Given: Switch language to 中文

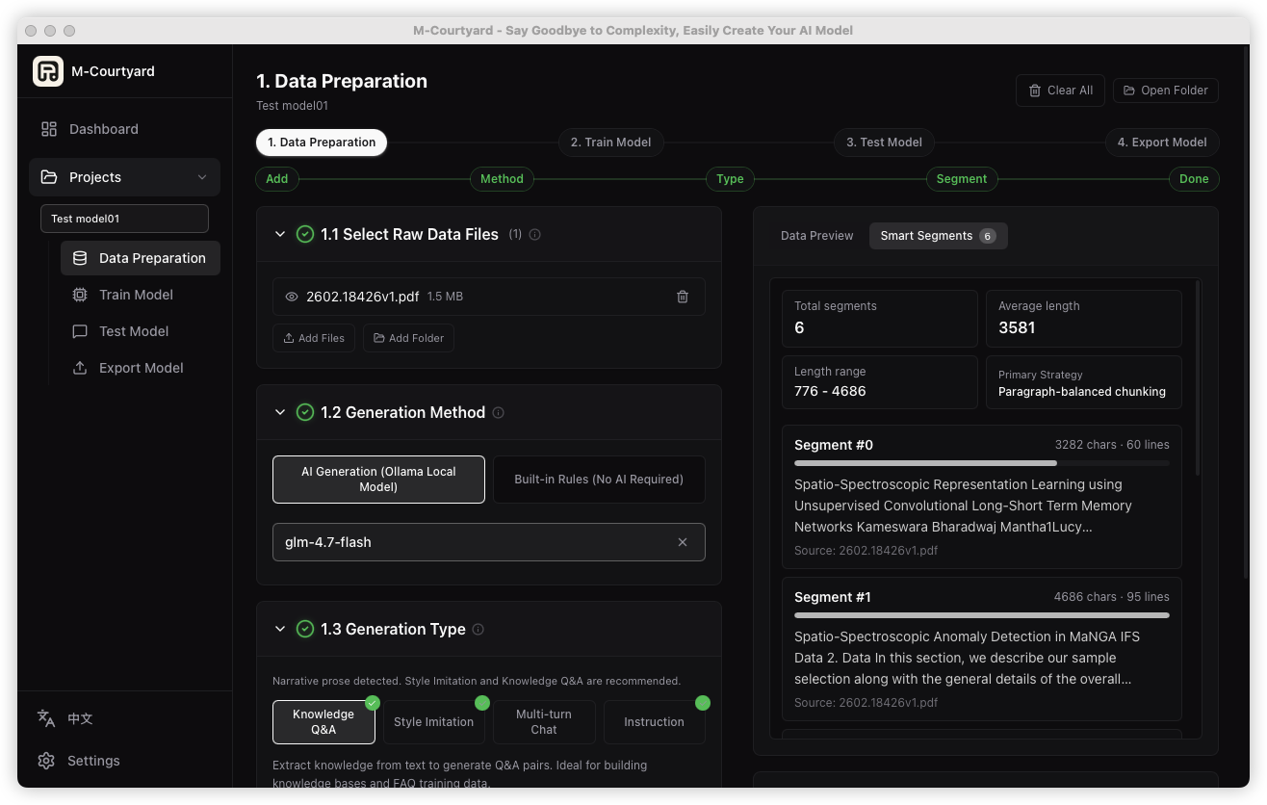Looking at the screenshot, I should 80,718.
